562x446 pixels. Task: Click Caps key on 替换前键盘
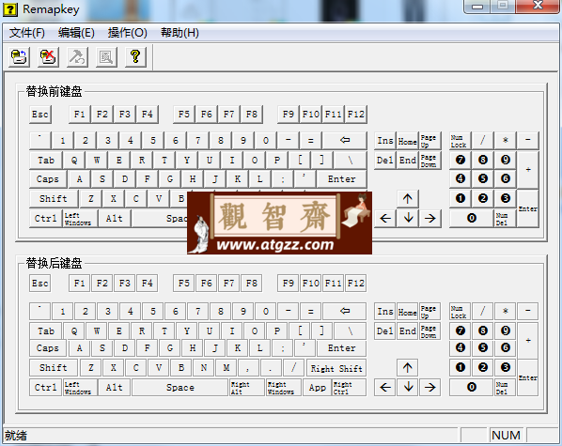[48, 178]
